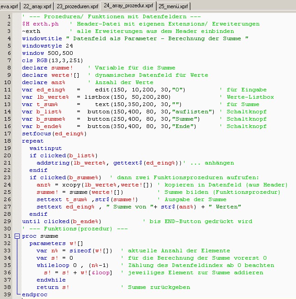
Task: Click line number 31 in the gutter
Action: click(9, 236)
